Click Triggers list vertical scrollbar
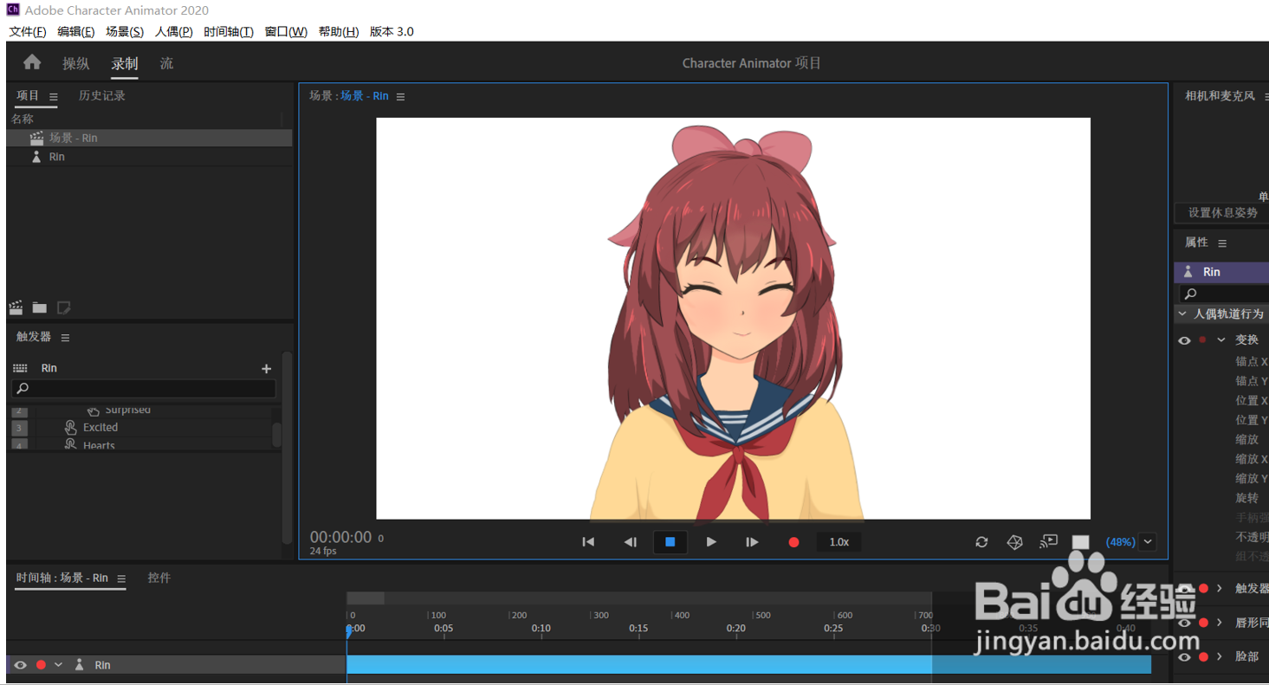Screen dimensions: 1269x685 coord(277,434)
